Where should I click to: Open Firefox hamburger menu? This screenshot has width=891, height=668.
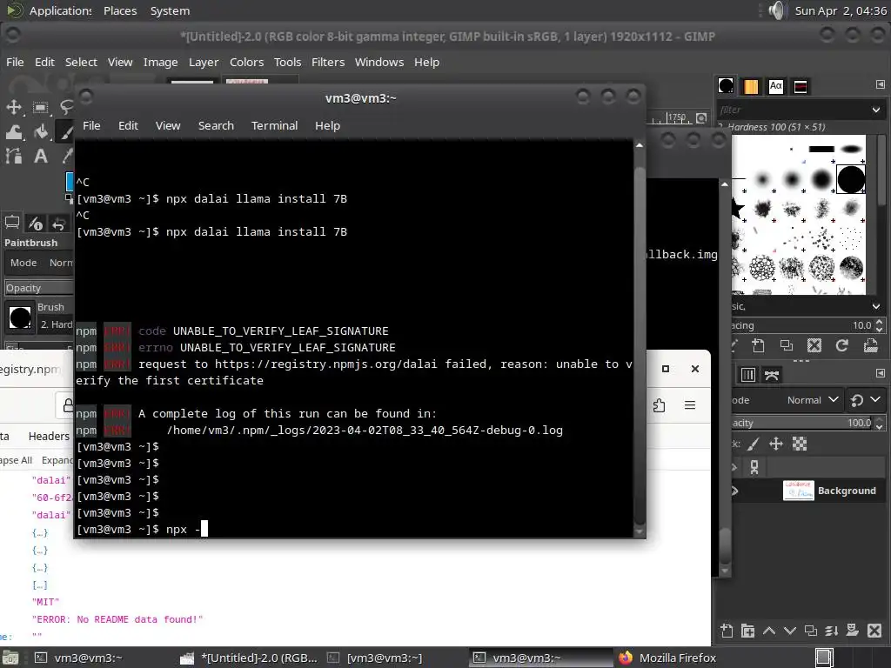(x=690, y=405)
